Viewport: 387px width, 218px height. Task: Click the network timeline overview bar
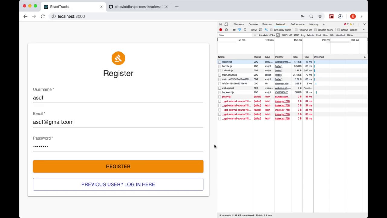[x=292, y=46]
